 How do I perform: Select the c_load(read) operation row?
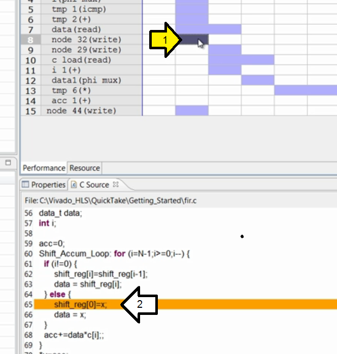(81, 60)
